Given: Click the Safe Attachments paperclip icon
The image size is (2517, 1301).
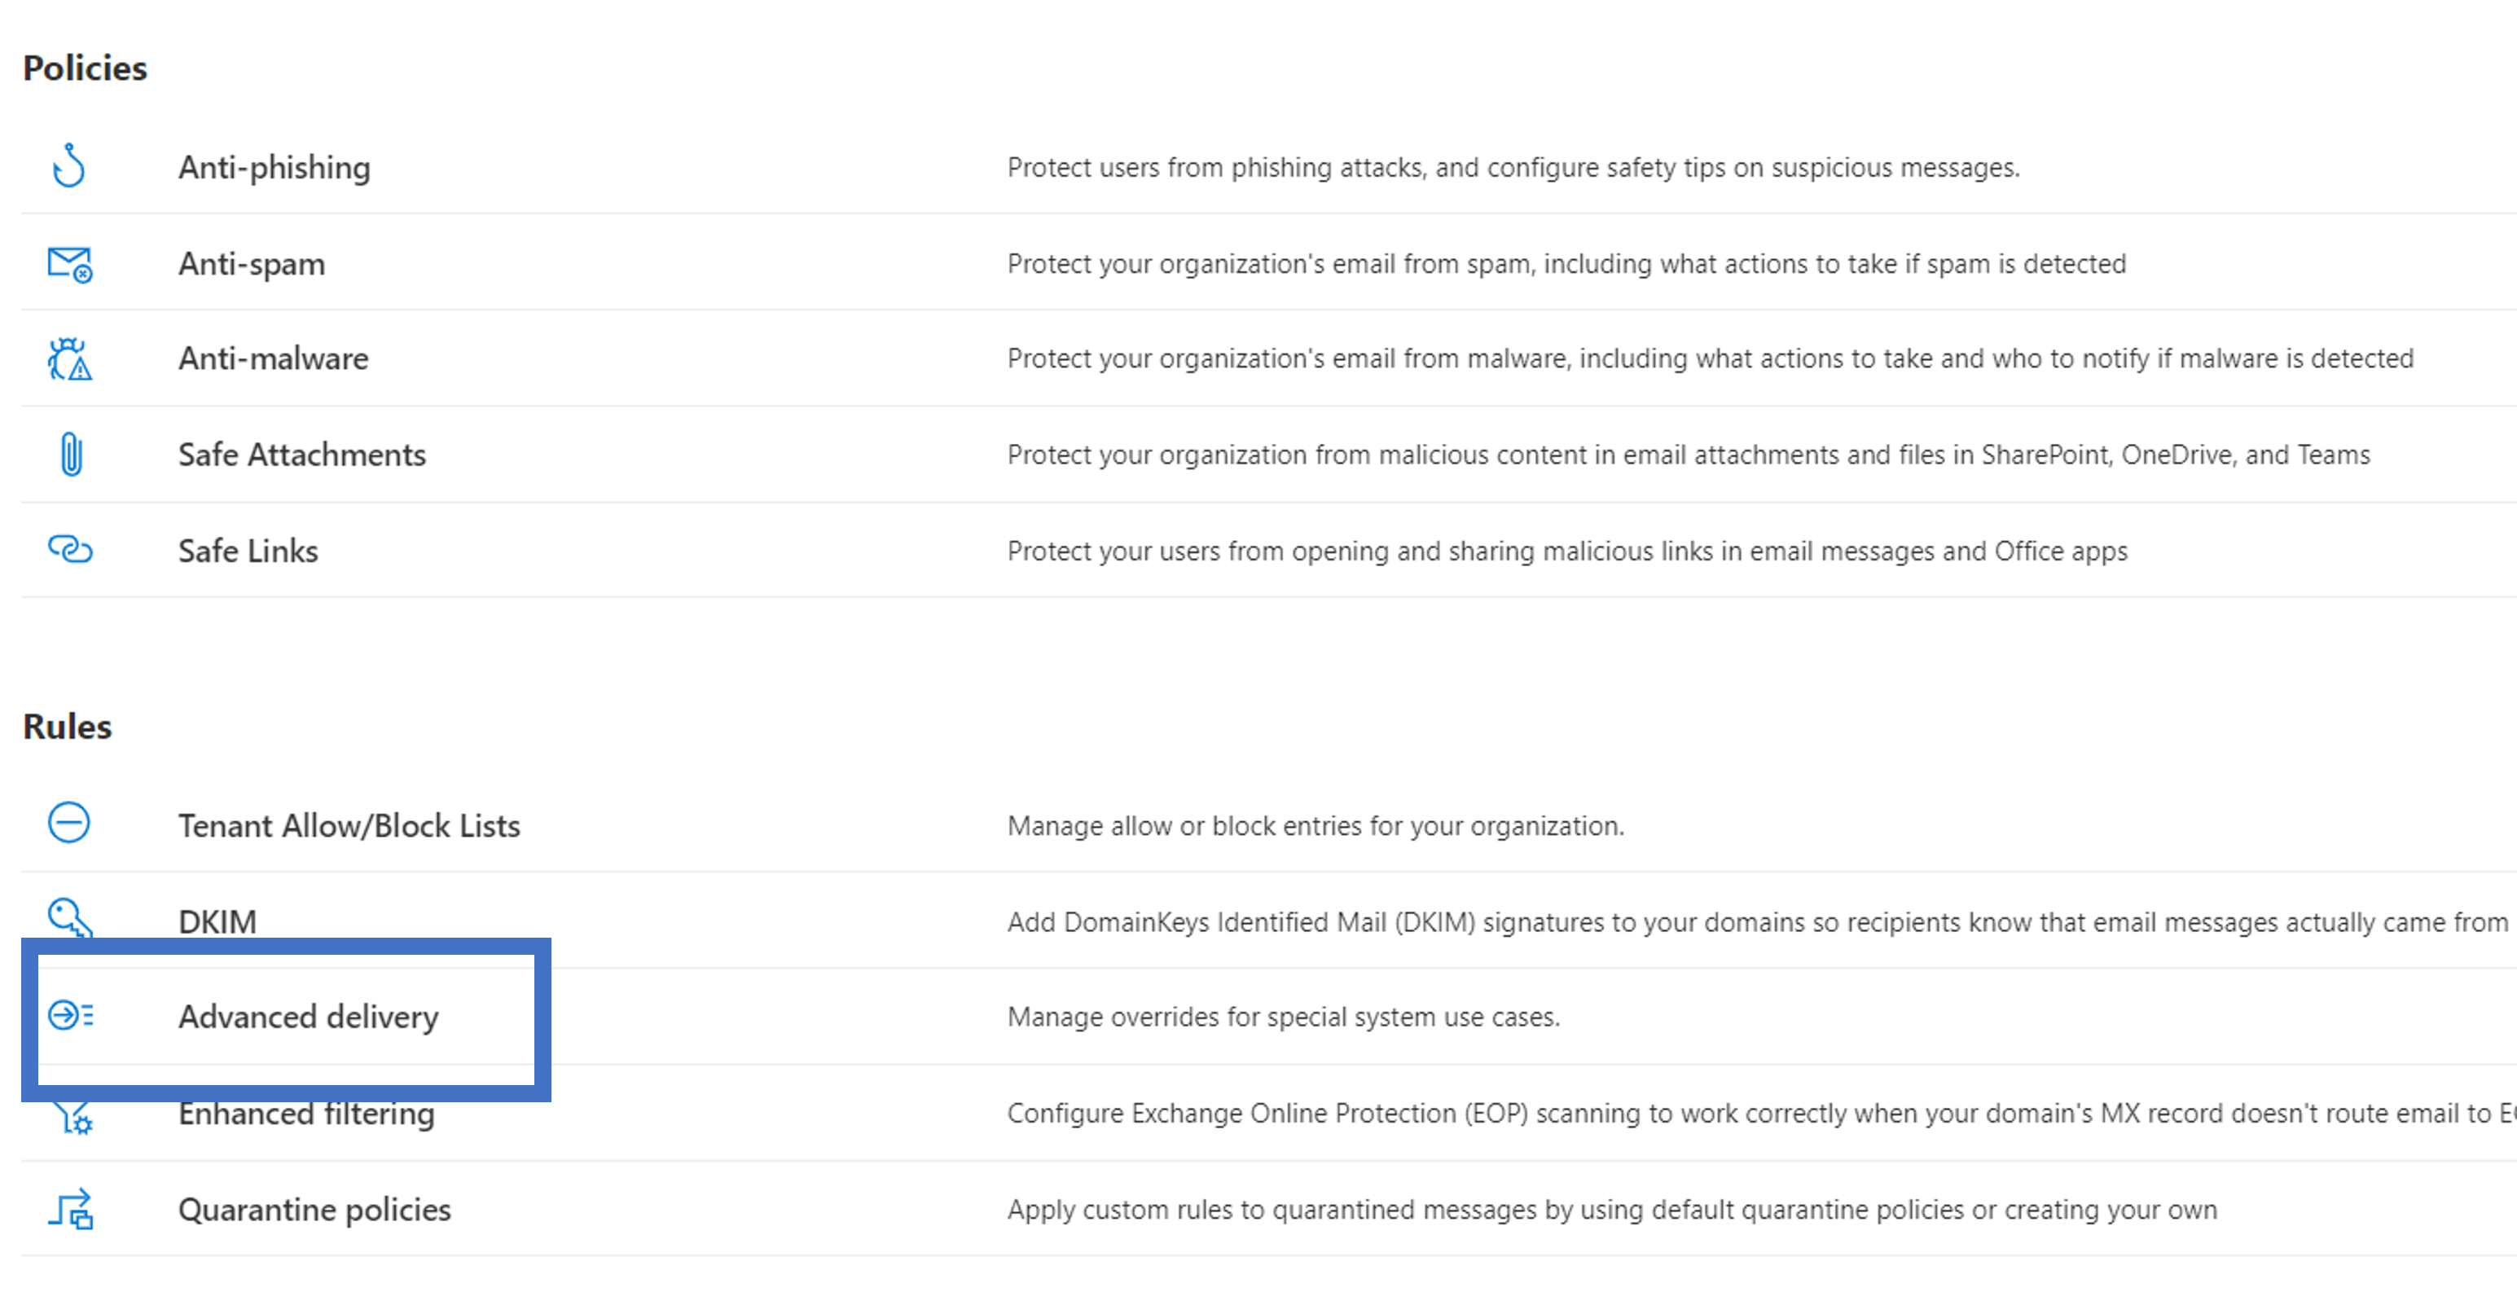Looking at the screenshot, I should (70, 455).
